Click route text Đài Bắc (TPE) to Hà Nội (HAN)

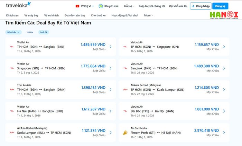pyautogui.click(x=152, y=111)
